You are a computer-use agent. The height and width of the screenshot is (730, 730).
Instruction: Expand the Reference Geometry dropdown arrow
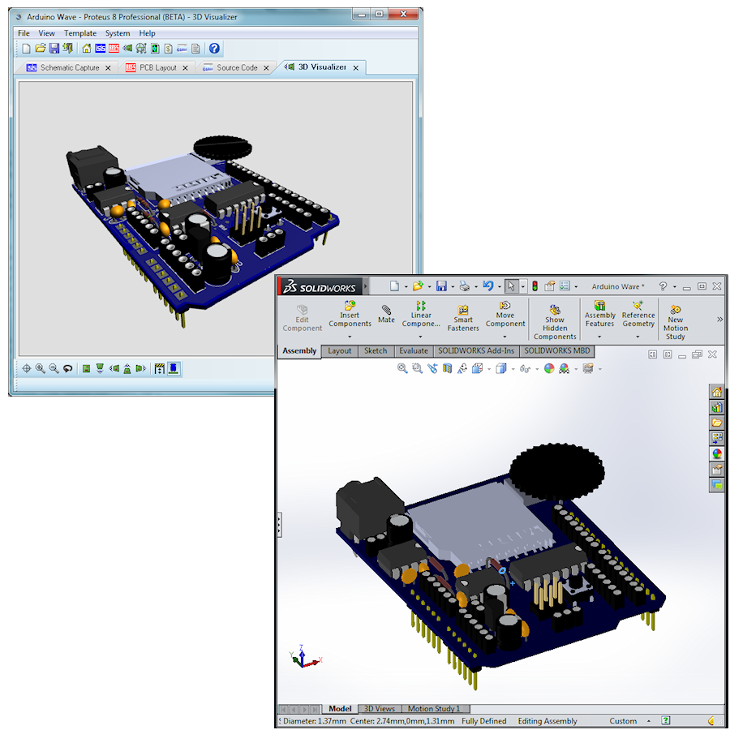(638, 337)
